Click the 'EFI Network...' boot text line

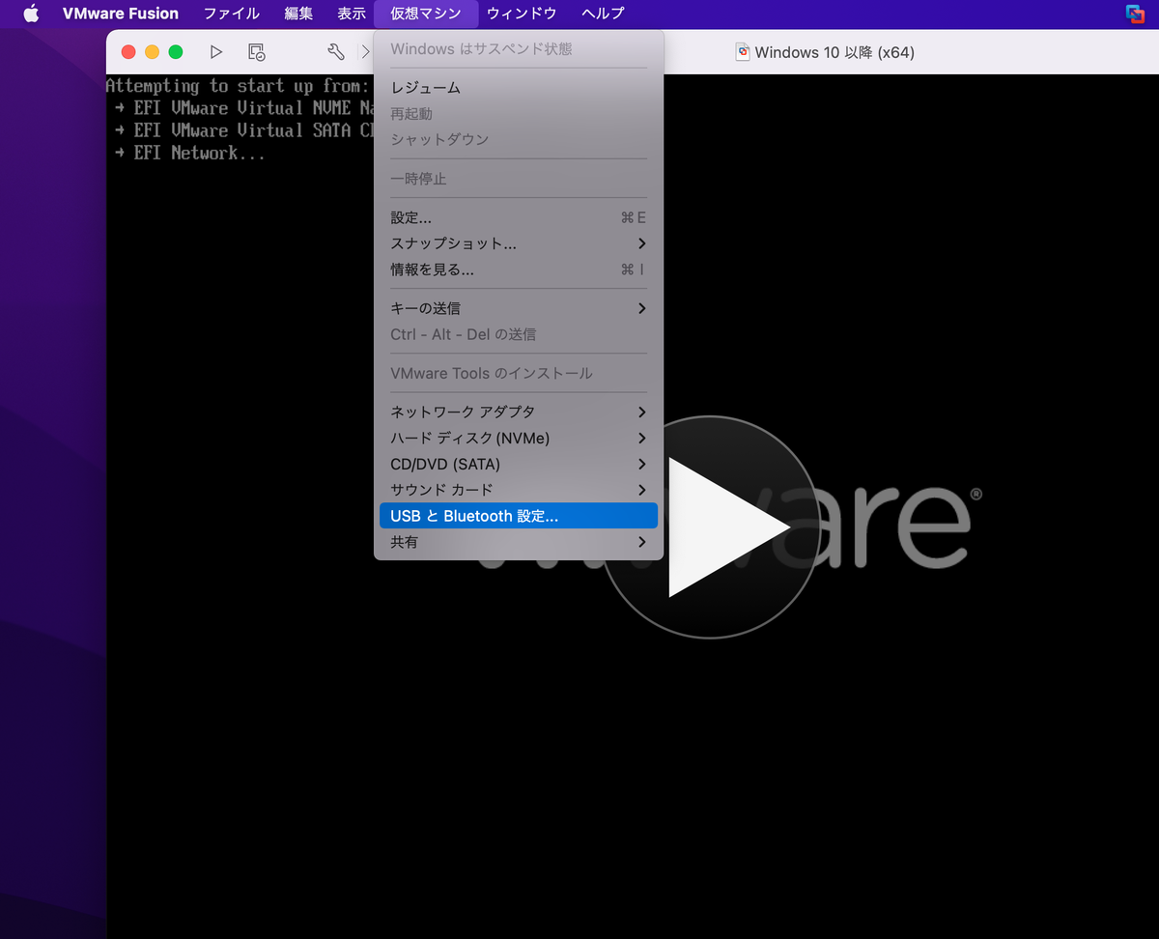coord(189,153)
